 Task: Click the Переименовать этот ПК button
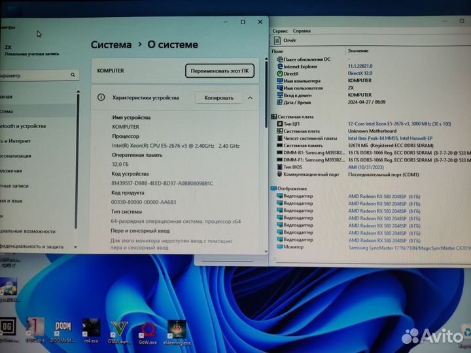[220, 71]
